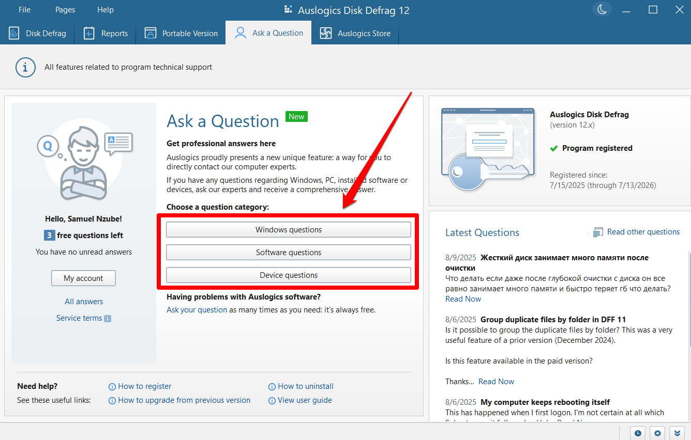This screenshot has height=440, width=691.
Task: Open the Portable Version tab
Action: [181, 34]
